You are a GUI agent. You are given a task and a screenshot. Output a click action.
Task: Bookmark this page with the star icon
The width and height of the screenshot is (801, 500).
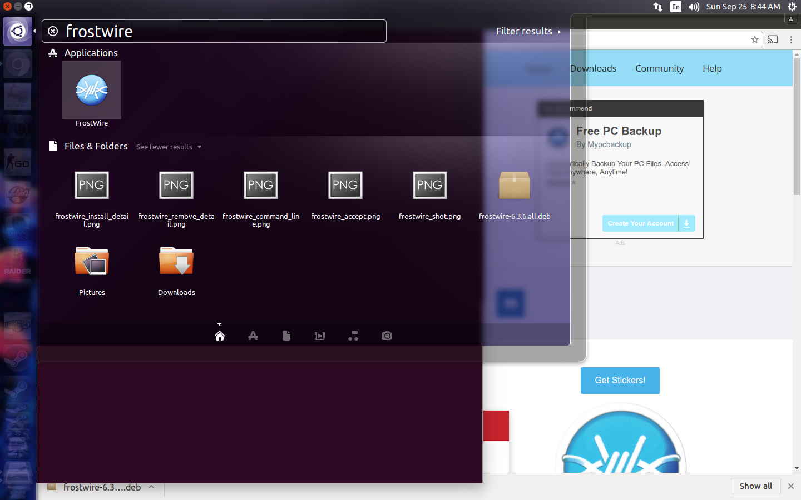click(755, 39)
